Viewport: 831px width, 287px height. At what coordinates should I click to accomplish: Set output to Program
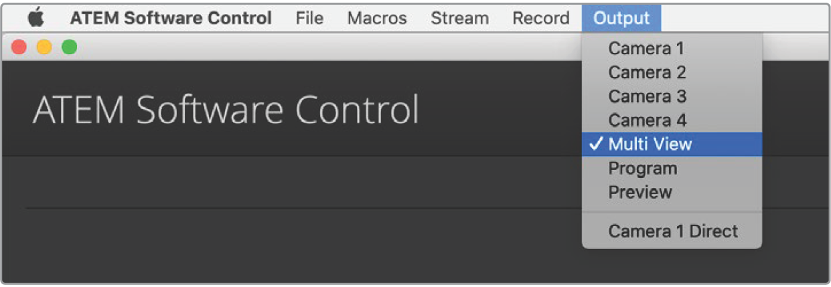tap(642, 168)
